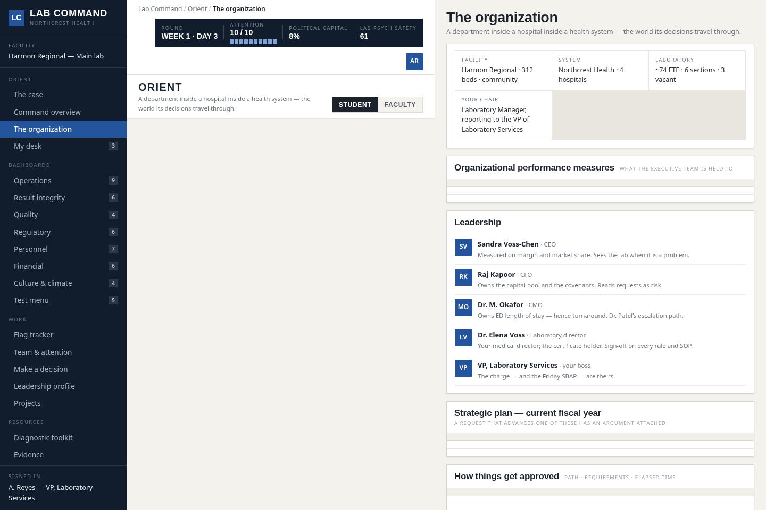Open Culture & climate dashboard
Image resolution: width=766 pixels, height=510 pixels.
[63, 283]
